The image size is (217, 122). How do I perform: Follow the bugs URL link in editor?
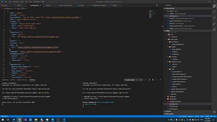tap(38, 47)
